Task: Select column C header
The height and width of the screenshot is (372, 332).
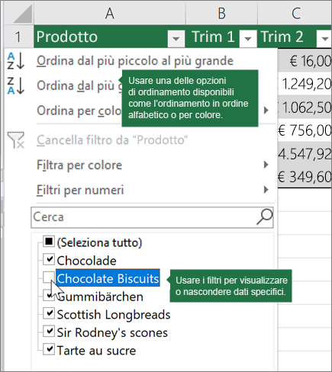Action: (x=295, y=13)
